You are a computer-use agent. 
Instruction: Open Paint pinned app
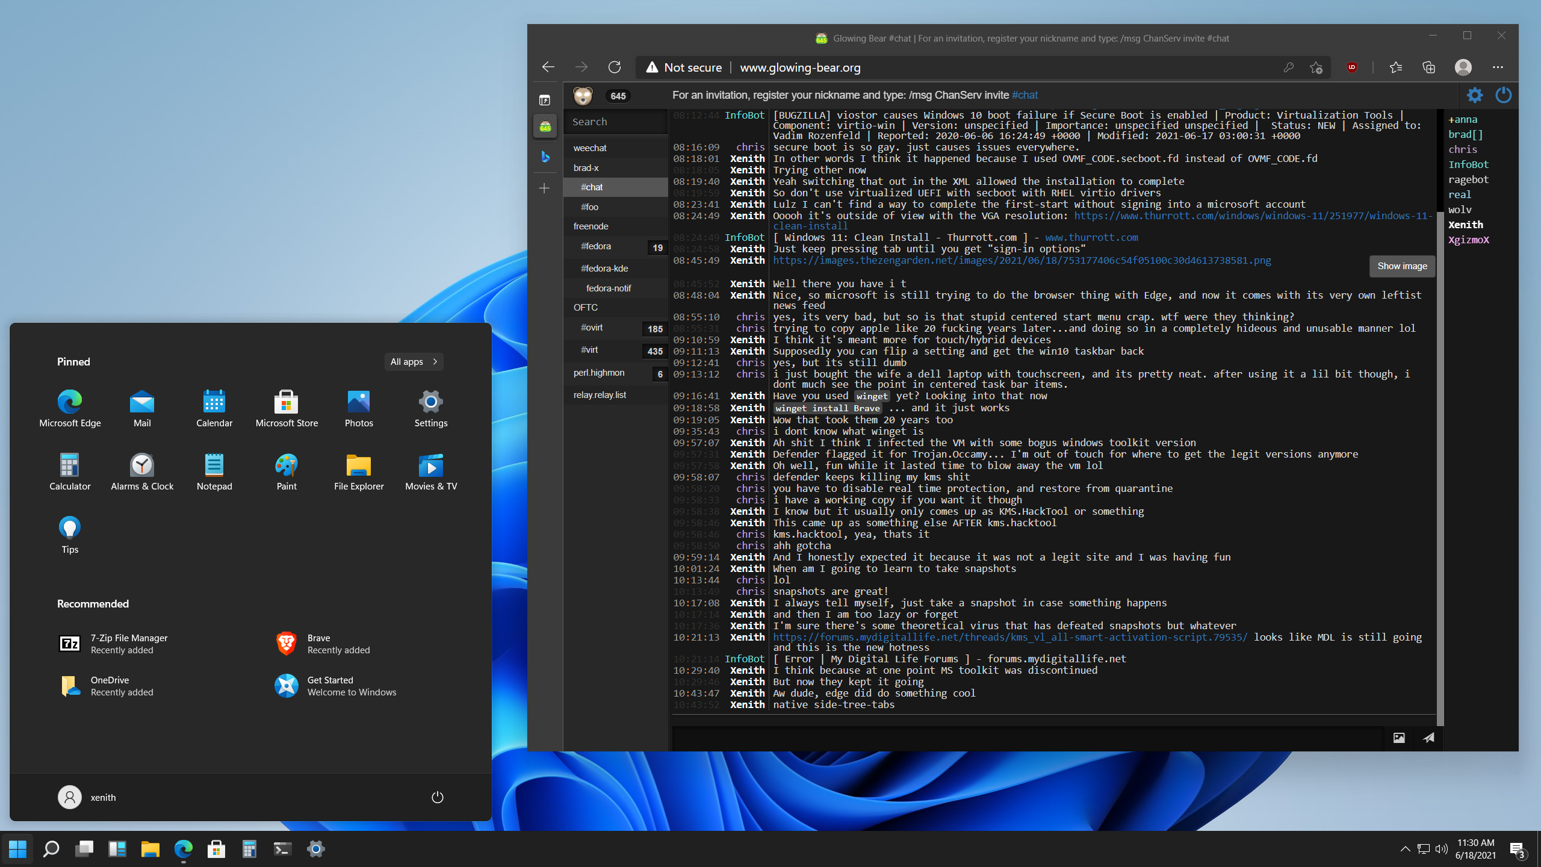point(287,472)
